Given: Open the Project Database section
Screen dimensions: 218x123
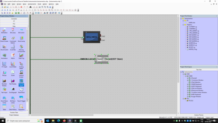Looking at the screenshot, I should pyautogui.click(x=14, y=115).
